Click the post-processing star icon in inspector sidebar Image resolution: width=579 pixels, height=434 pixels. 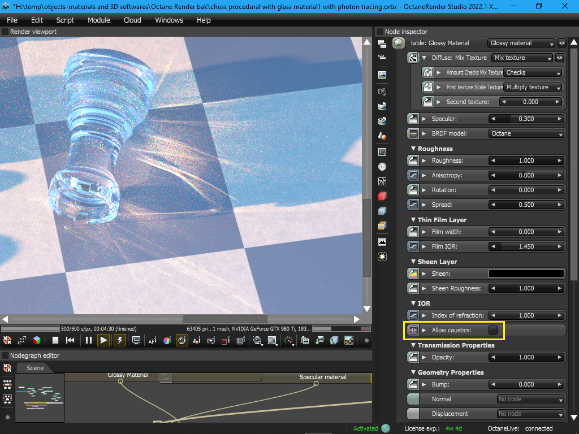click(x=382, y=257)
